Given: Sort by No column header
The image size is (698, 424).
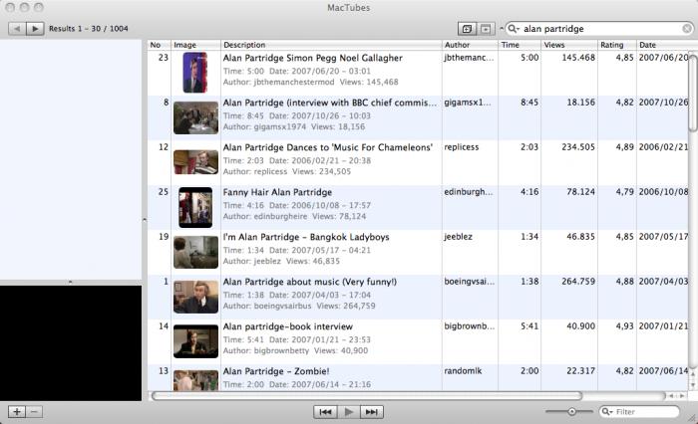Looking at the screenshot, I should click(159, 45).
